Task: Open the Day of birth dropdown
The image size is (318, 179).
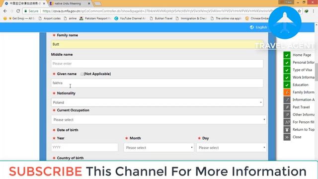Action: coord(232,148)
